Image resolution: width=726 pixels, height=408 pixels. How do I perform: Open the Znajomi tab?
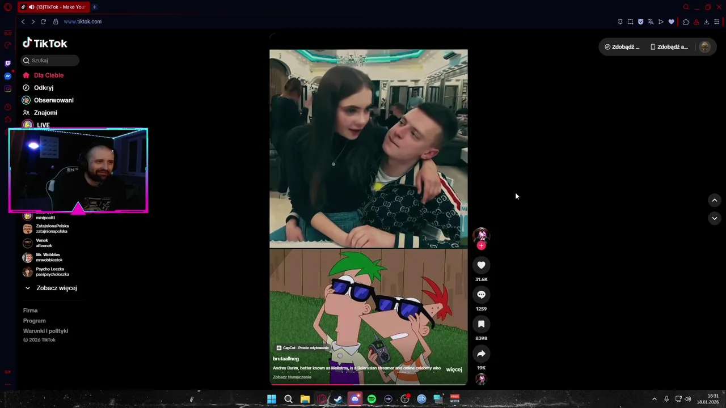click(40, 113)
